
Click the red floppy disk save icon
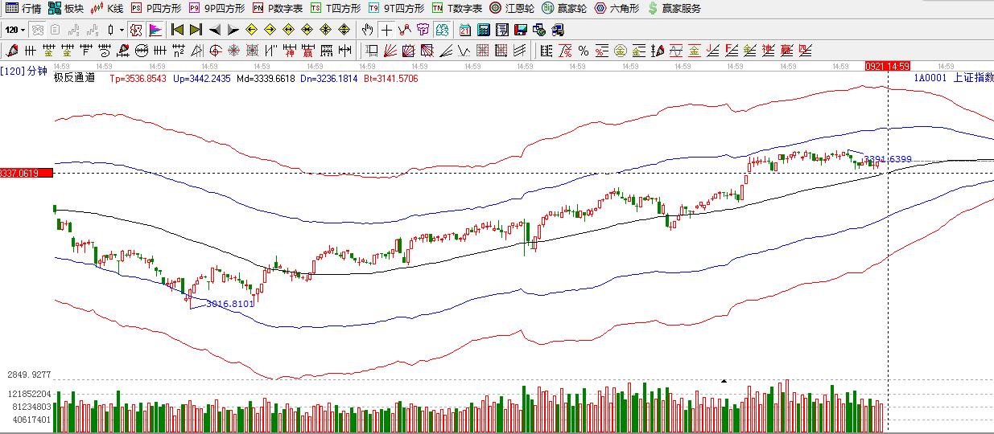(x=521, y=30)
